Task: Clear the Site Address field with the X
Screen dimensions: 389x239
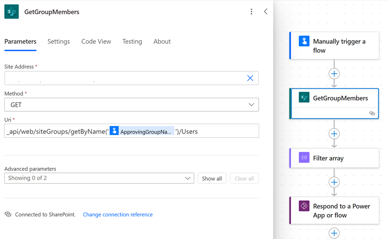Action: [x=250, y=78]
